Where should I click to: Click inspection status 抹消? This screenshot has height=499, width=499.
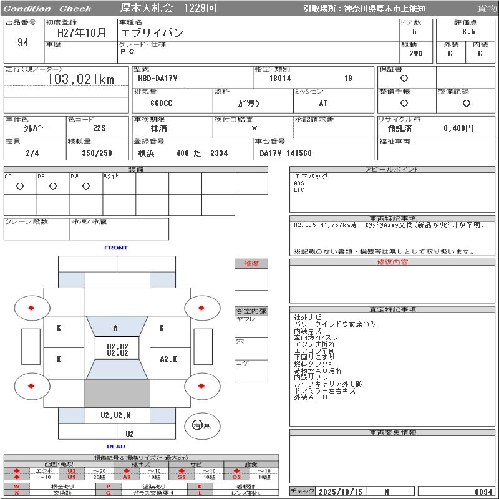click(x=158, y=128)
